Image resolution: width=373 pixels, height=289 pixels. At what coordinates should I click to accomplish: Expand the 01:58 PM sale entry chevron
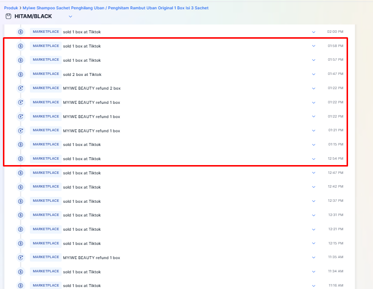coord(314,46)
